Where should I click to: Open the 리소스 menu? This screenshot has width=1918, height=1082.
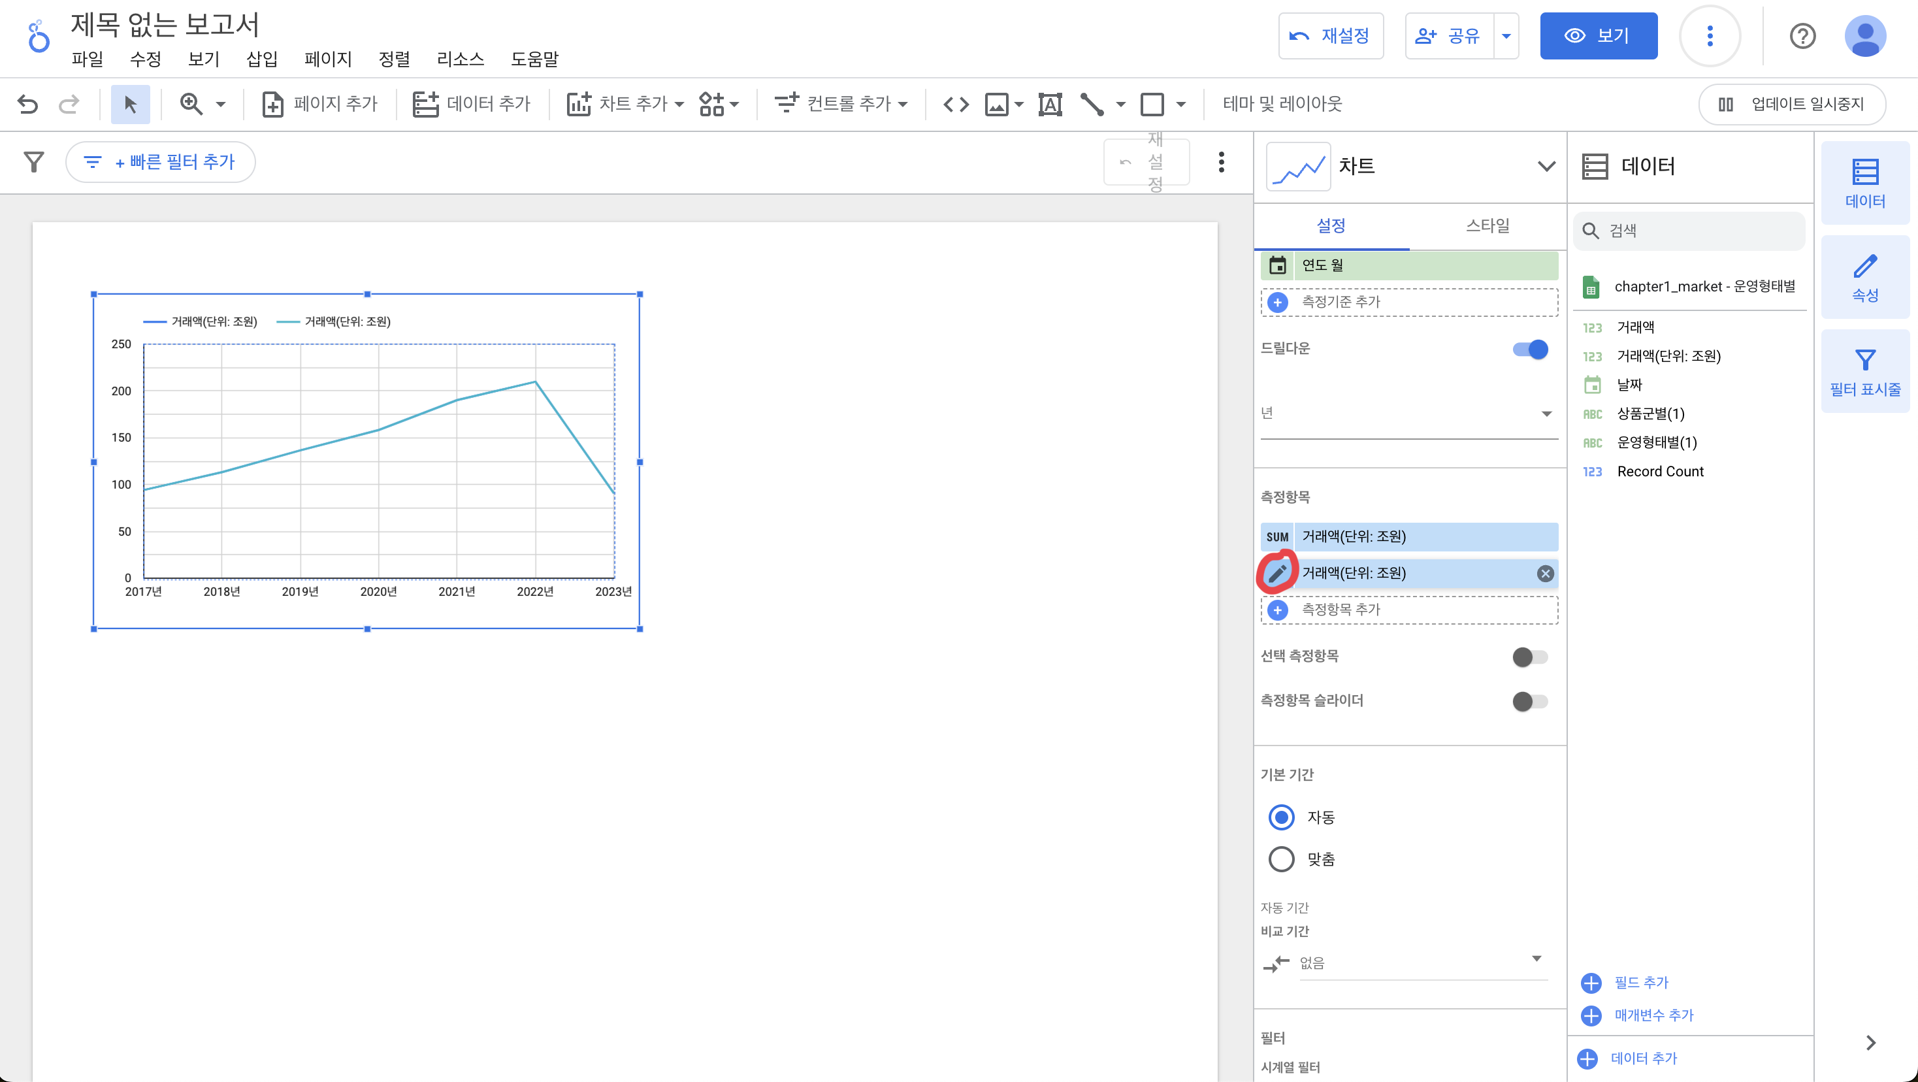click(x=460, y=59)
